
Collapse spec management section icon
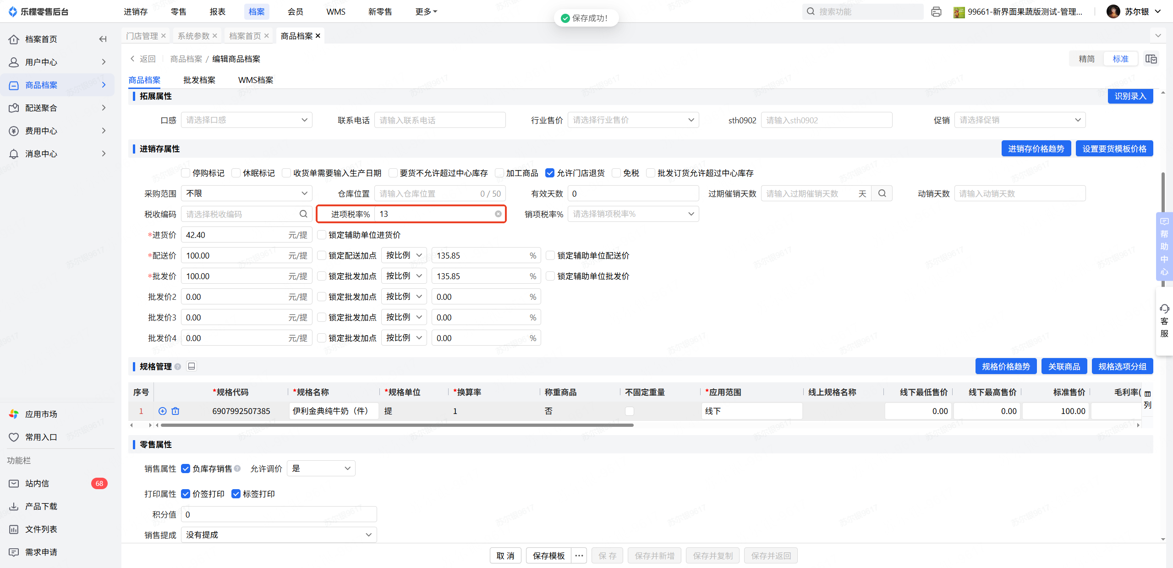[x=192, y=366]
